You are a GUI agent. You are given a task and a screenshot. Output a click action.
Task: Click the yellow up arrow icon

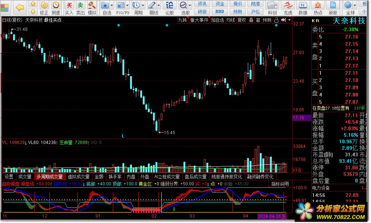coord(33,4)
